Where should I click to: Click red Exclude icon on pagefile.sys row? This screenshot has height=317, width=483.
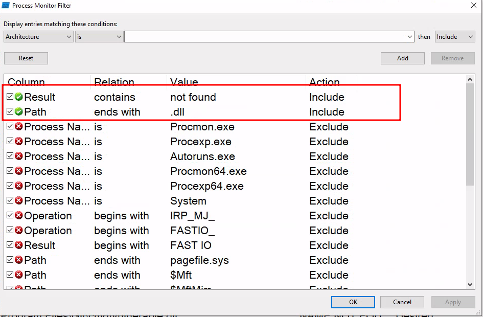(19, 260)
